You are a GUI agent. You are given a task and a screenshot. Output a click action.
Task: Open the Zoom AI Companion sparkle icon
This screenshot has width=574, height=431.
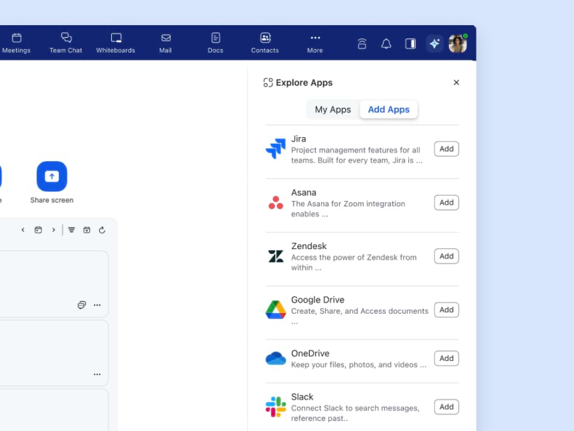point(434,43)
